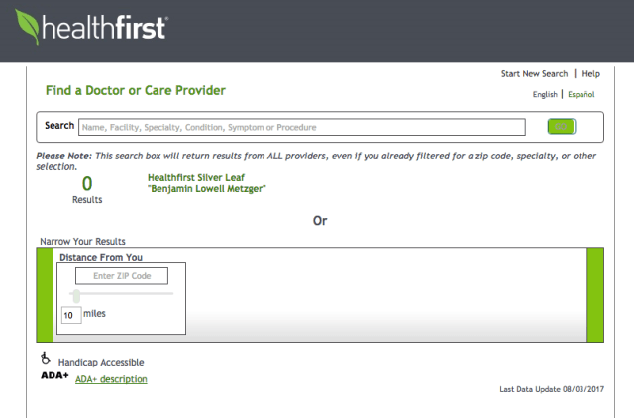Click the right green panel arrow bar
This screenshot has height=418, width=634.
594,295
